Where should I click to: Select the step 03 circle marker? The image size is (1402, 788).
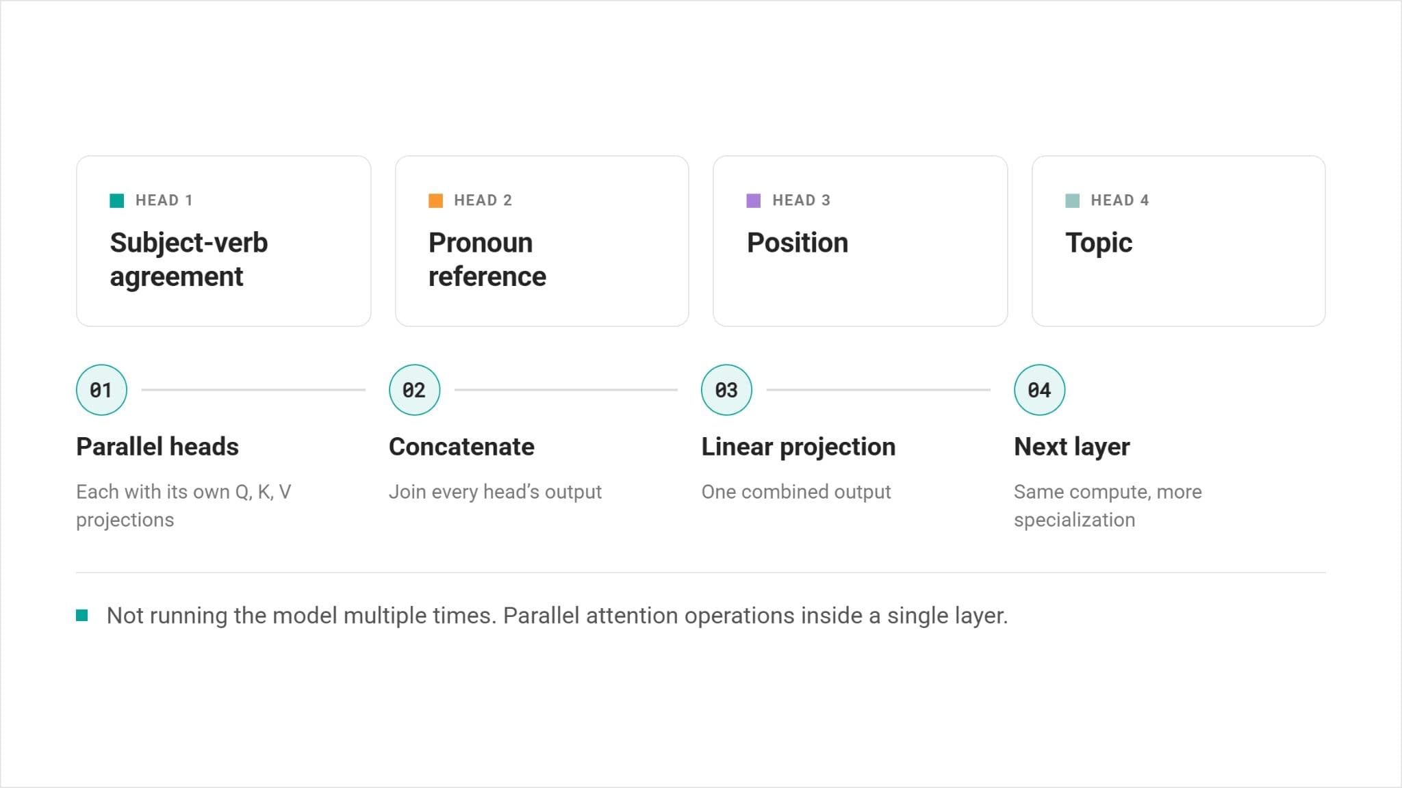(726, 390)
